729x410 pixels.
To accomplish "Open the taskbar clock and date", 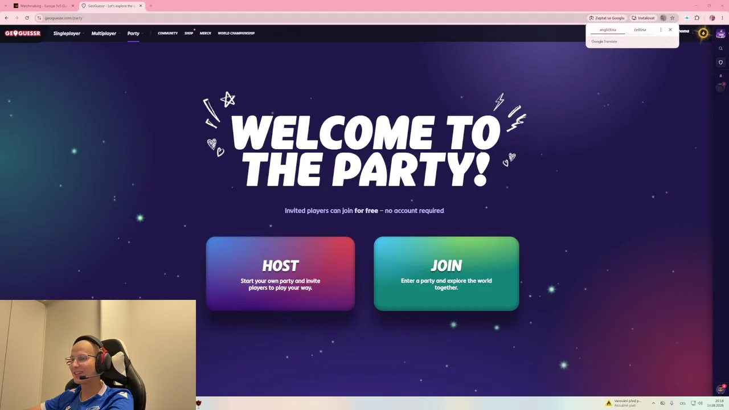I will [716, 403].
